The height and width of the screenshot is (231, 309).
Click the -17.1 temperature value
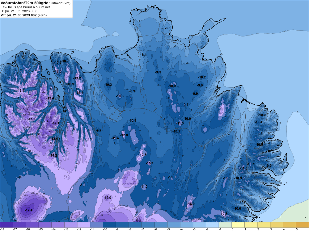[x=55, y=123]
